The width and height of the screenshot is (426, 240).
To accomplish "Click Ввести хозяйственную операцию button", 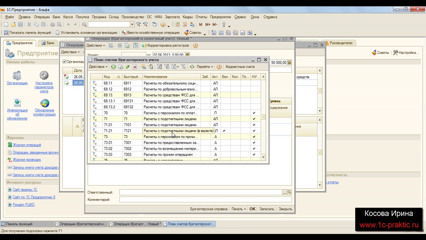I will tap(150, 33).
